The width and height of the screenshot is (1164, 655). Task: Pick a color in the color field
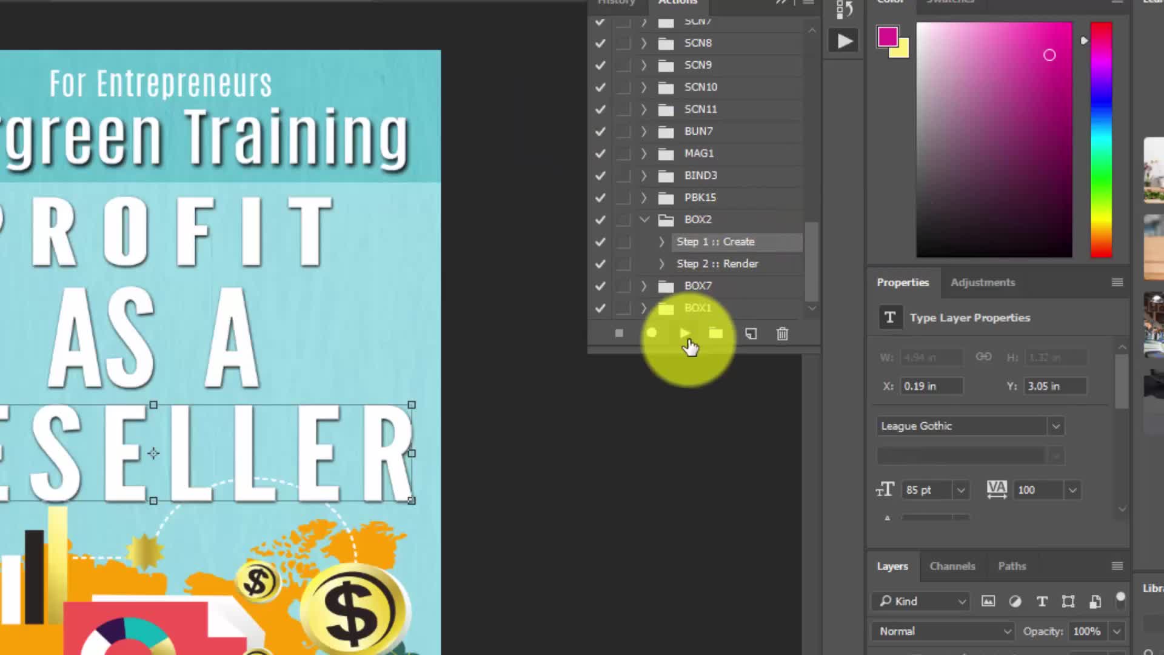tap(994, 139)
